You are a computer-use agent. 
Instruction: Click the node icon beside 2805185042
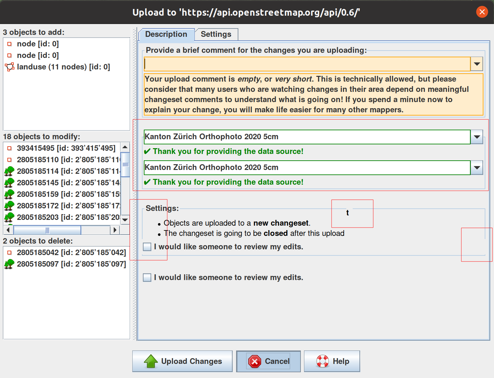coord(10,253)
